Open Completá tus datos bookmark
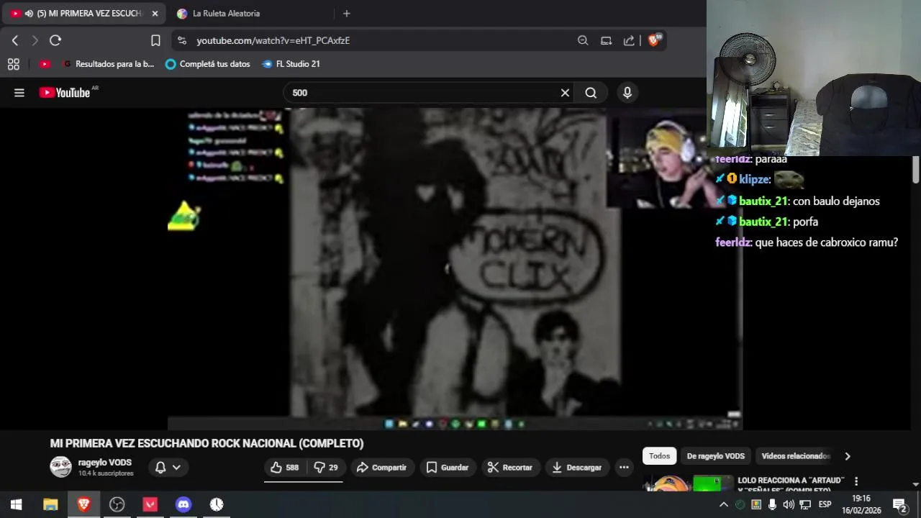This screenshot has width=921, height=518. [x=208, y=64]
